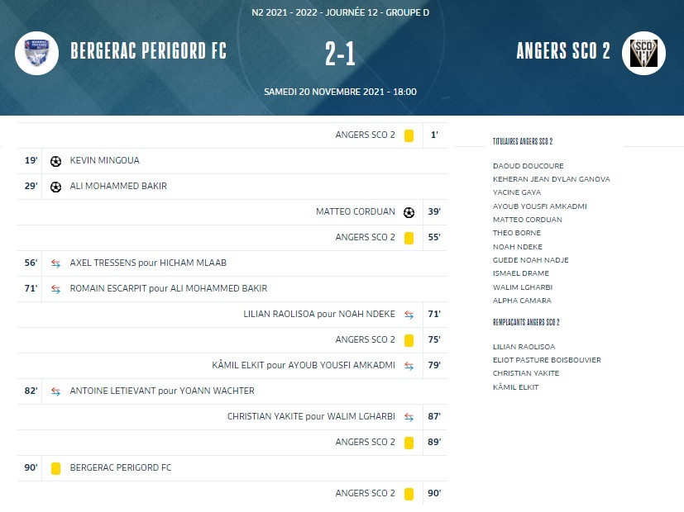Image resolution: width=684 pixels, height=512 pixels.
Task: Click AXEL TRESSENS pour HICHAM MLAAB
Action: [148, 263]
